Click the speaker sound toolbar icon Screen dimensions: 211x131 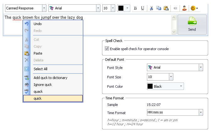(175, 8)
